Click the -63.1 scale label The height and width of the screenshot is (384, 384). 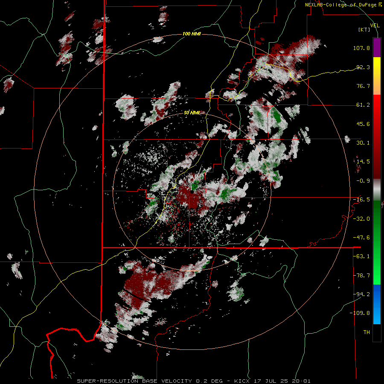[361, 256]
